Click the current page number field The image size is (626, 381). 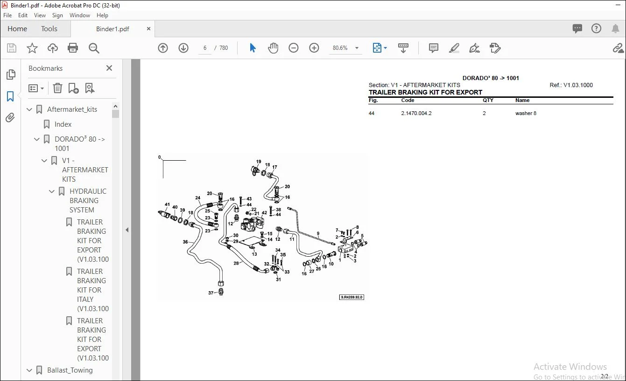click(x=205, y=48)
